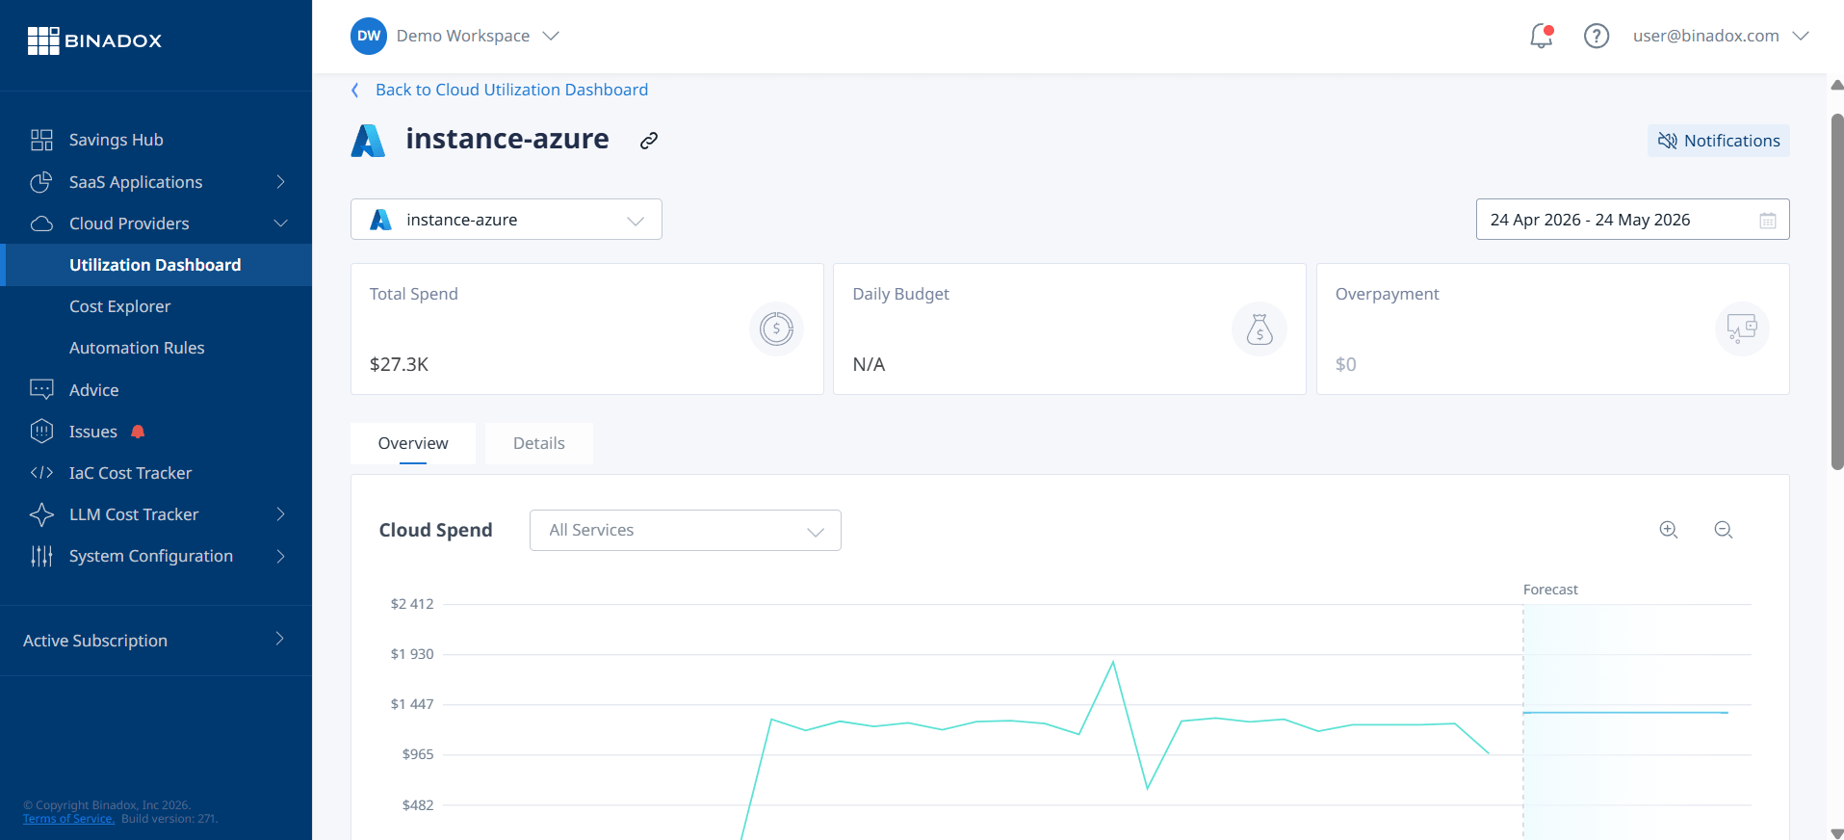Open the instance-azure selector dropdown
Viewport: 1844px width, 840px height.
click(506, 220)
